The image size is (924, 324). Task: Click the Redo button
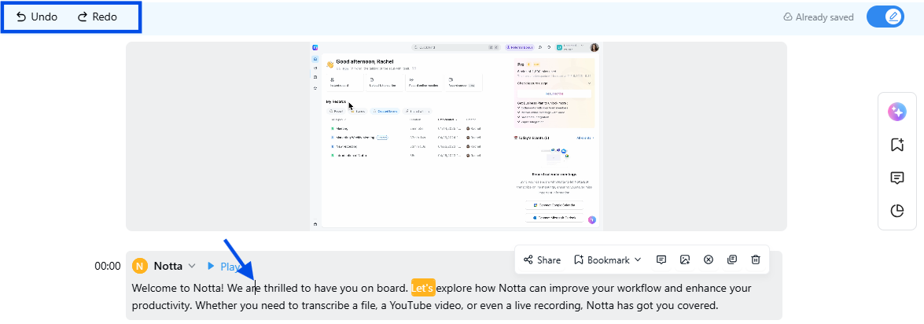(x=98, y=17)
